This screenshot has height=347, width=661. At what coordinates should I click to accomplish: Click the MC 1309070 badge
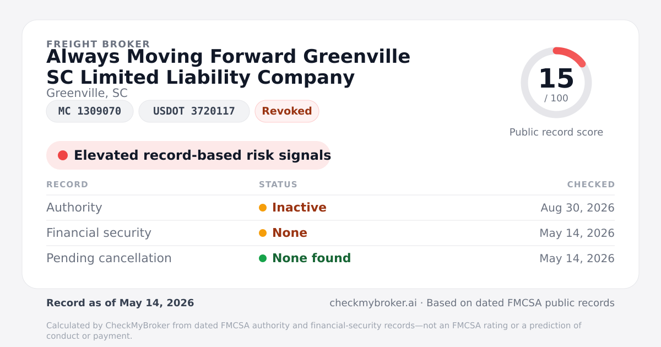[x=90, y=111]
